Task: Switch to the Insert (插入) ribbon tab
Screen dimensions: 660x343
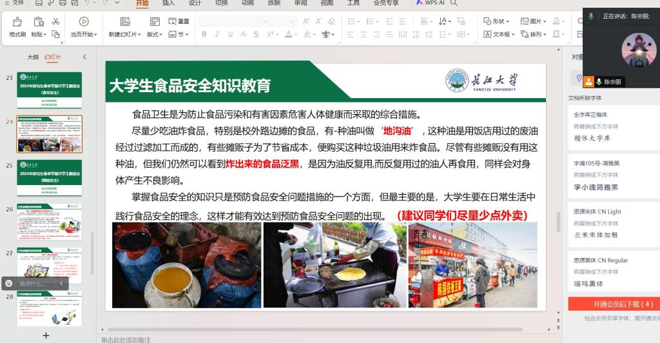Action: click(x=168, y=3)
